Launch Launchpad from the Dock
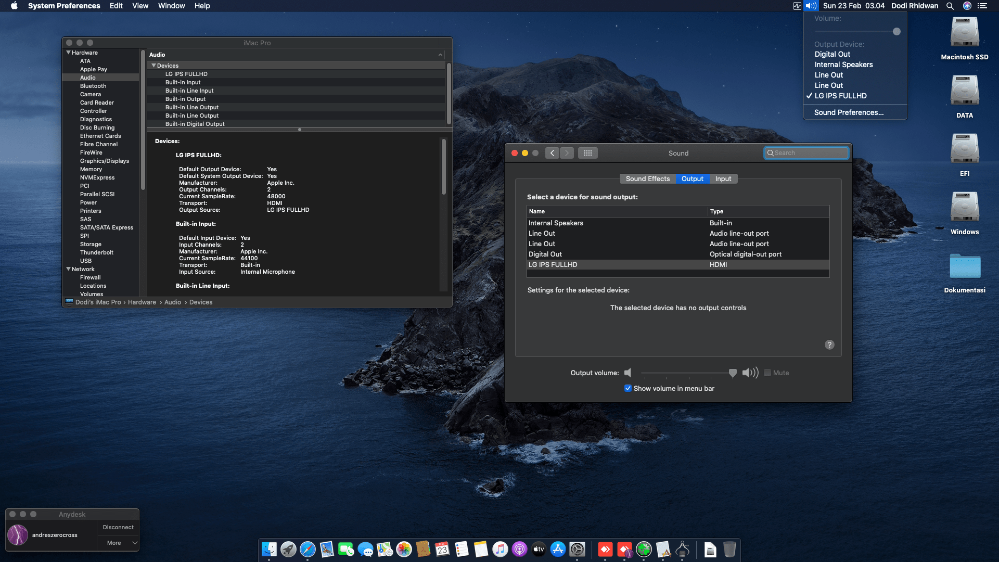 pyautogui.click(x=288, y=549)
